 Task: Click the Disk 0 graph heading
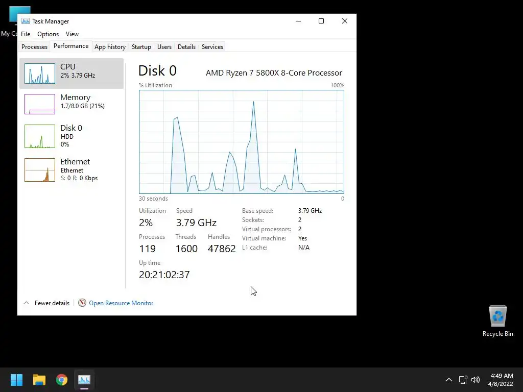[x=157, y=70]
